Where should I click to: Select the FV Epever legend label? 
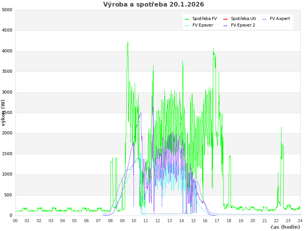click(x=203, y=25)
